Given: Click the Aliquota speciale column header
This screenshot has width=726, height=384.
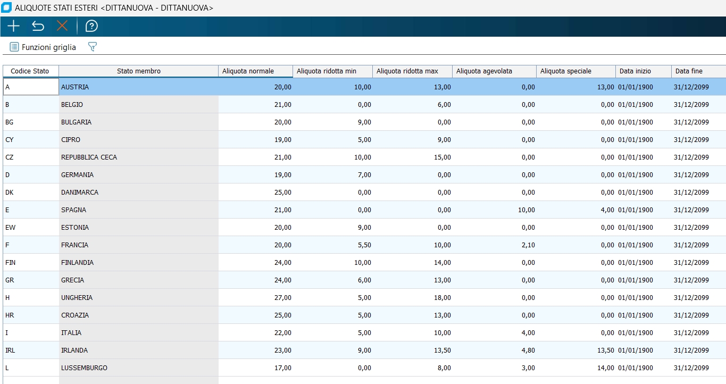Looking at the screenshot, I should tap(576, 71).
